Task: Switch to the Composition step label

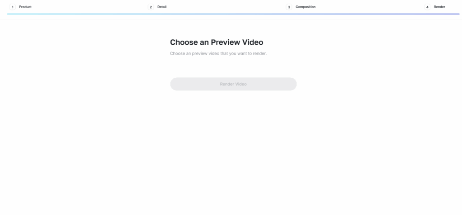Action: point(305,7)
